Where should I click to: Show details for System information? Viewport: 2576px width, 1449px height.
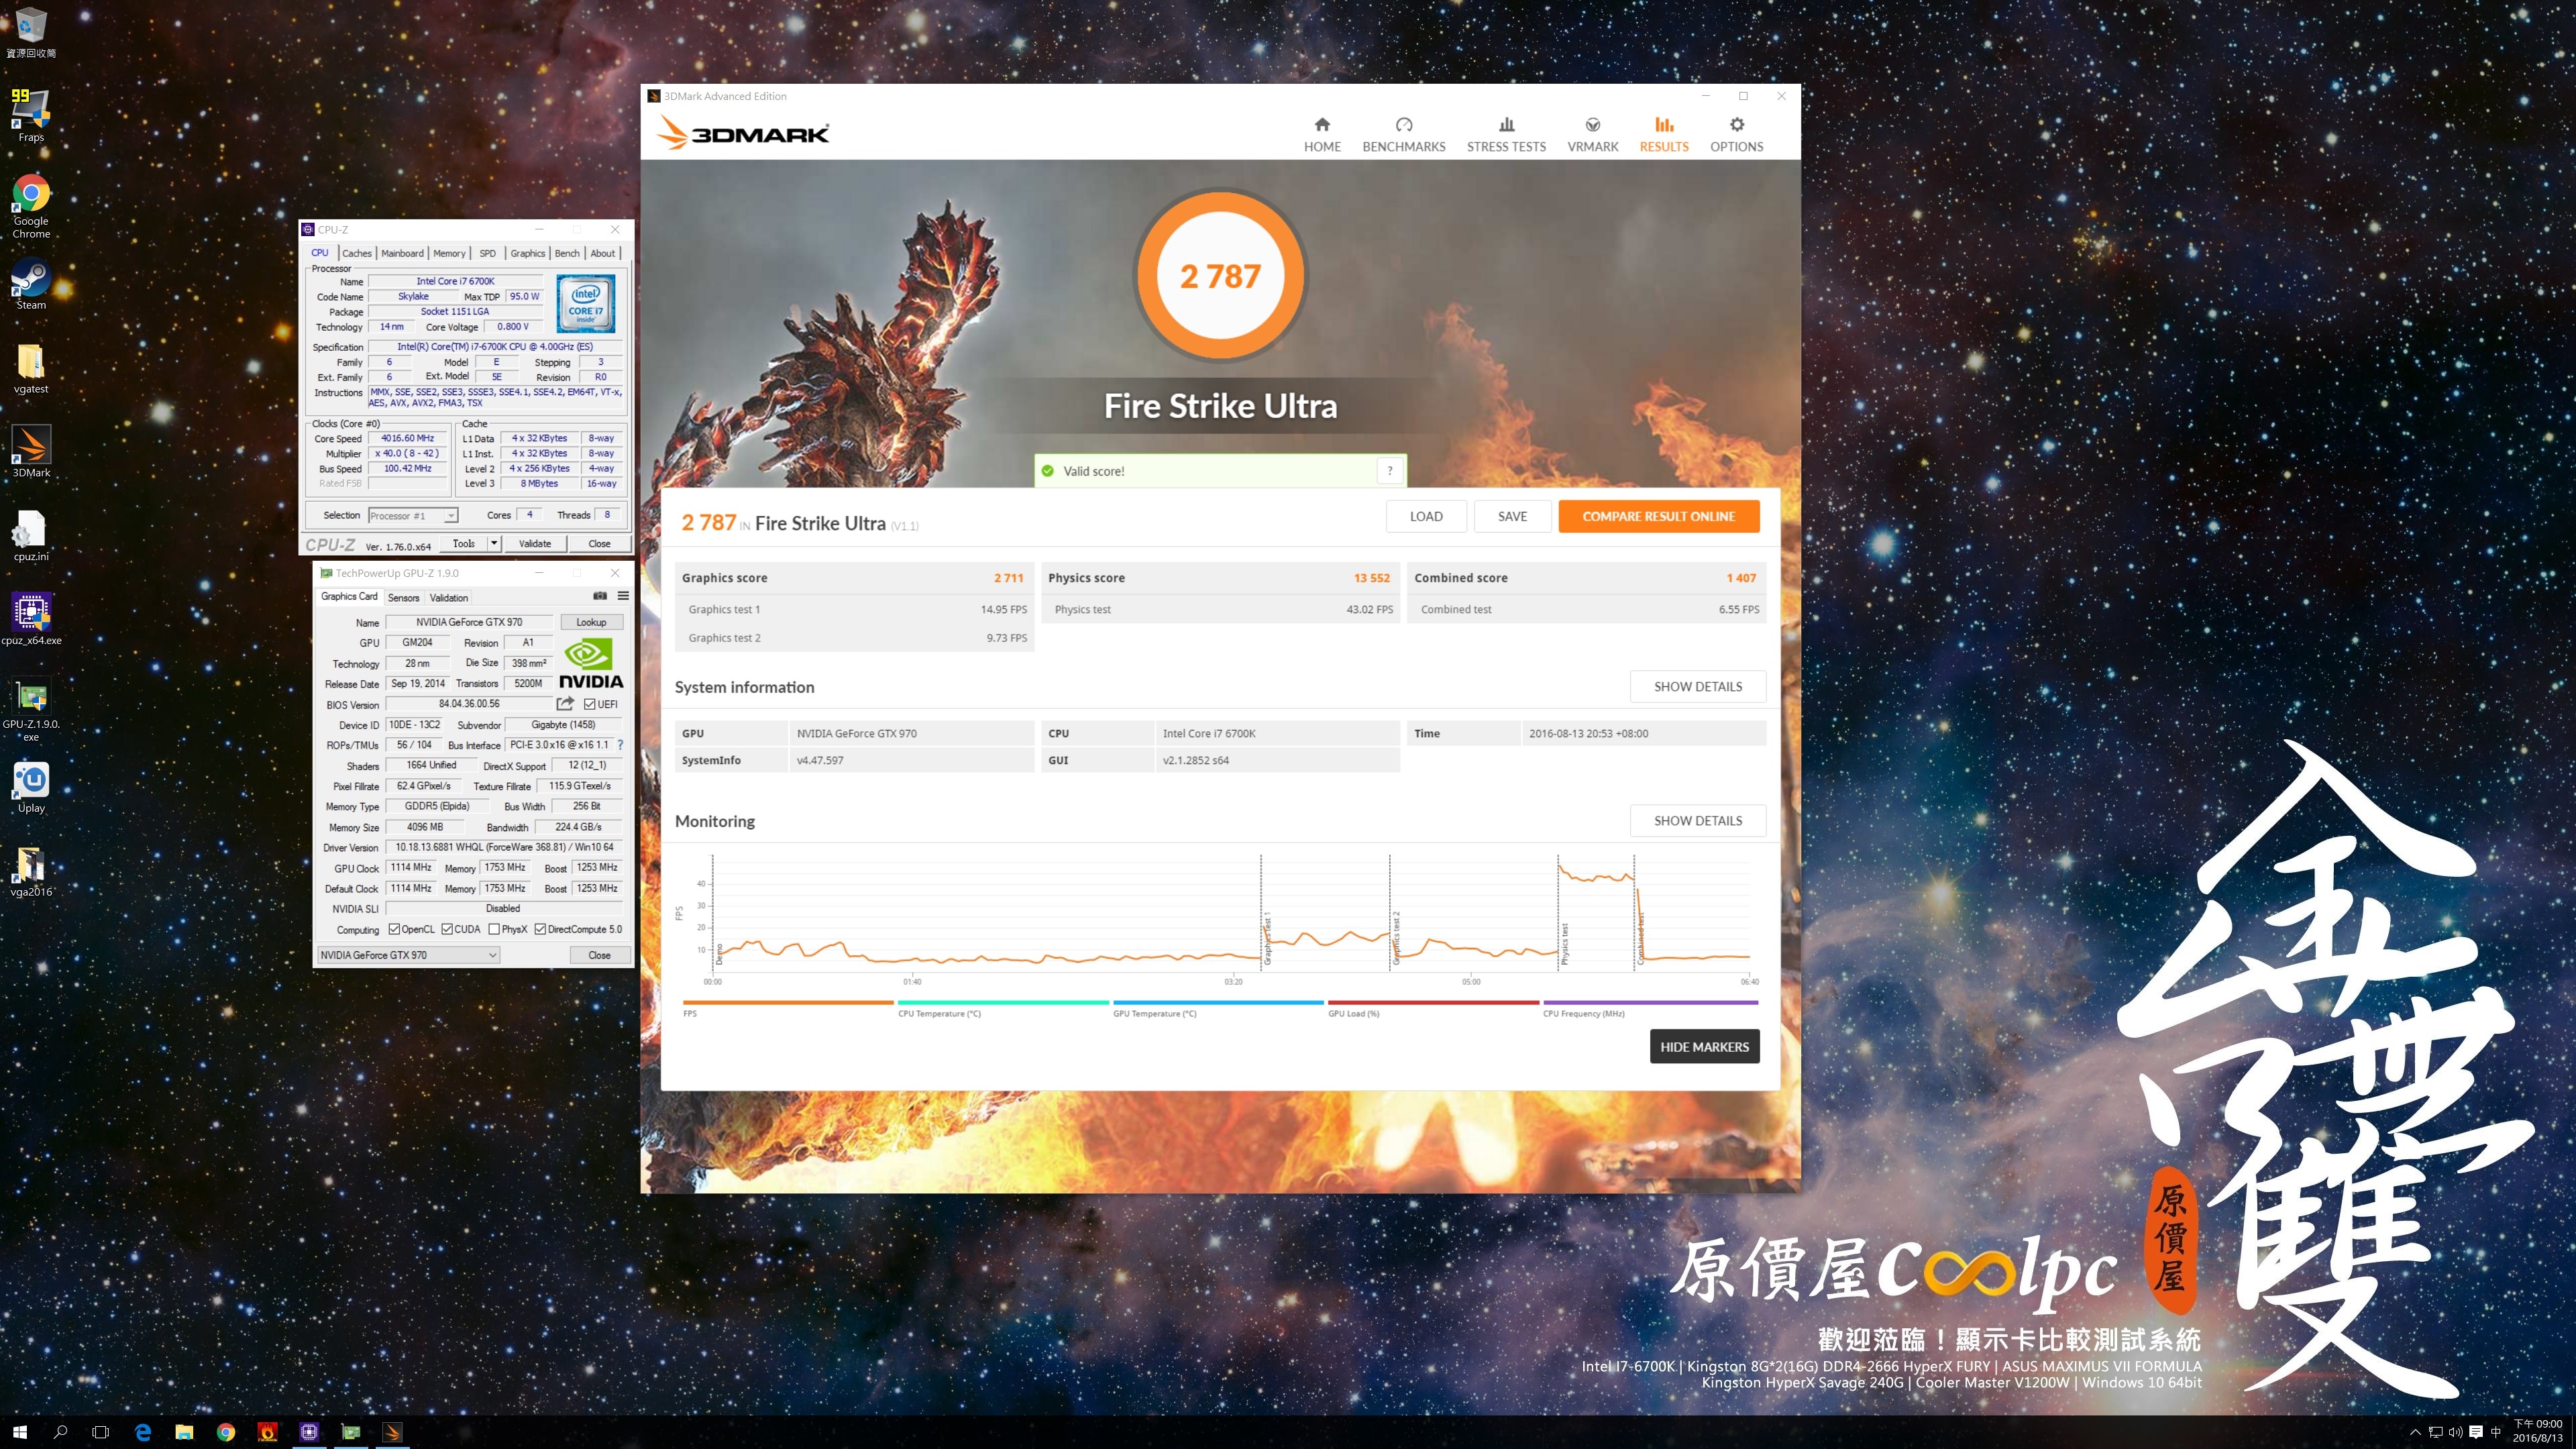(1697, 687)
